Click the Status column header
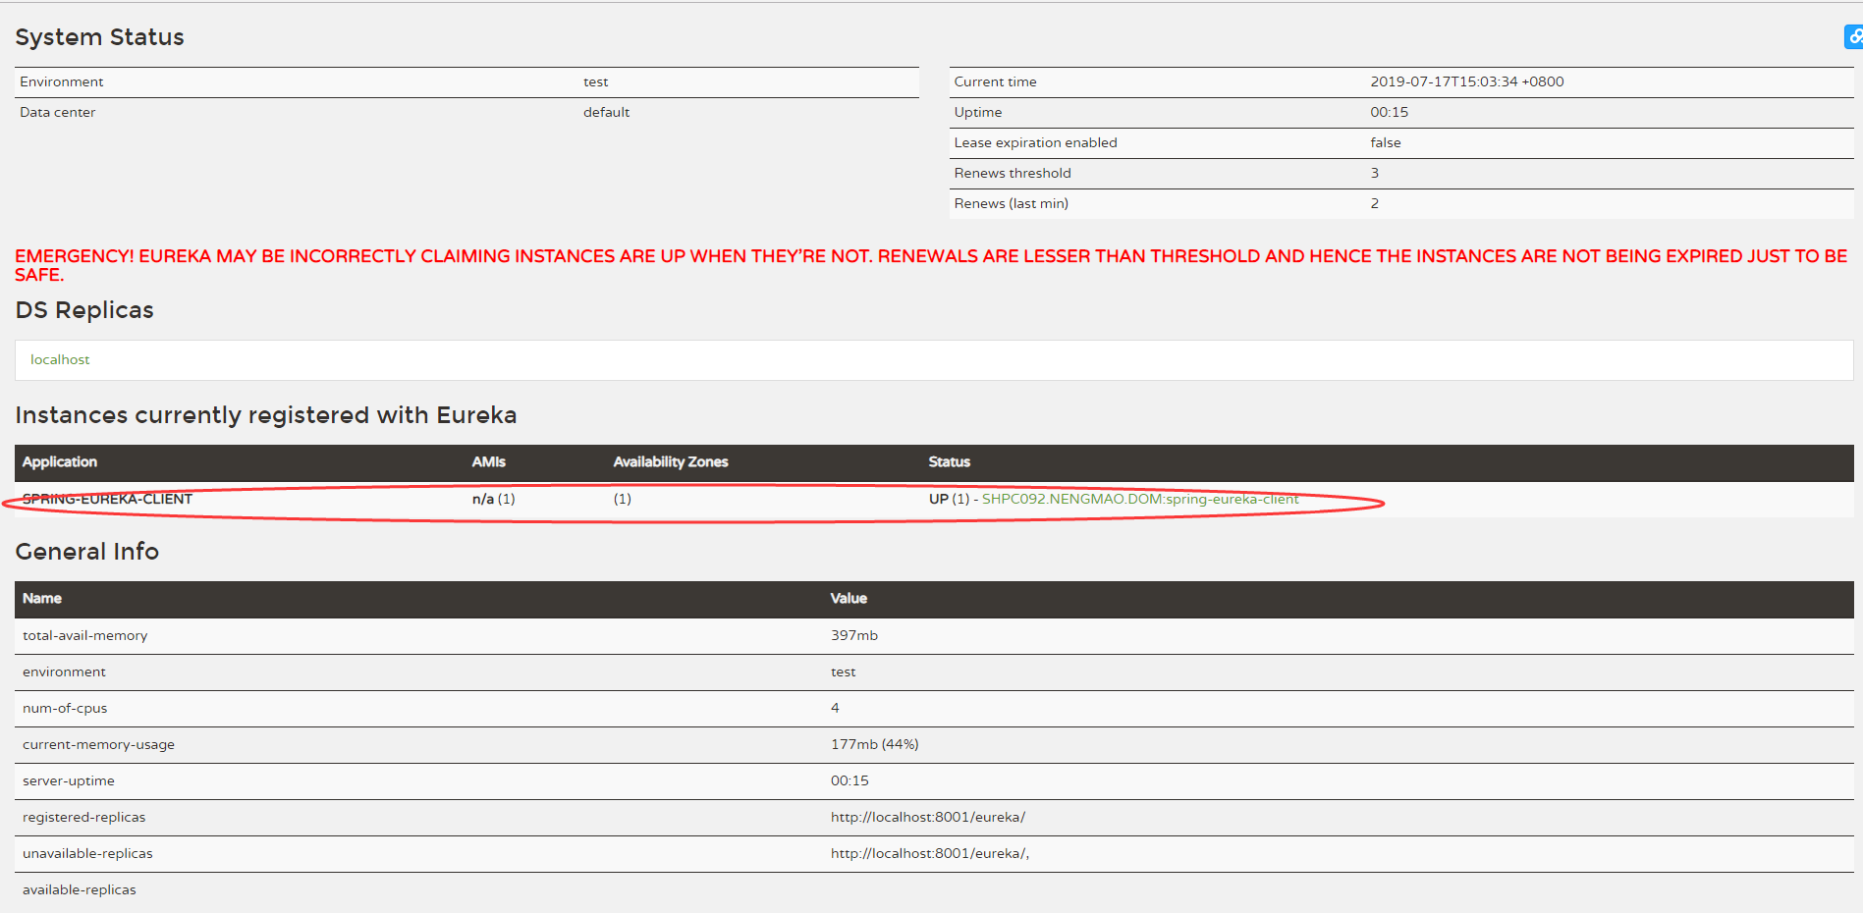Image resolution: width=1863 pixels, height=913 pixels. point(949,461)
